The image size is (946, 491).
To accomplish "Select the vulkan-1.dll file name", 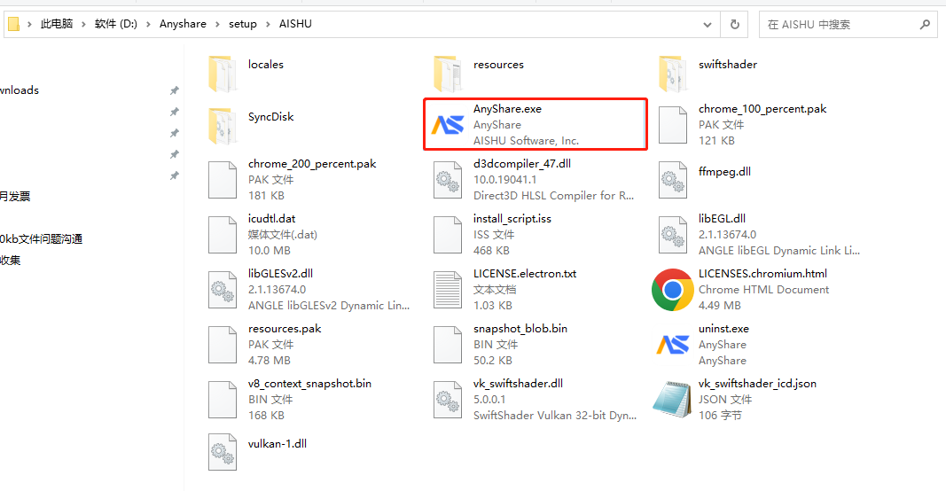I will tap(278, 444).
